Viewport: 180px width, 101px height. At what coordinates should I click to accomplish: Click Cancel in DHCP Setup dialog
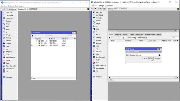(x=157, y=59)
